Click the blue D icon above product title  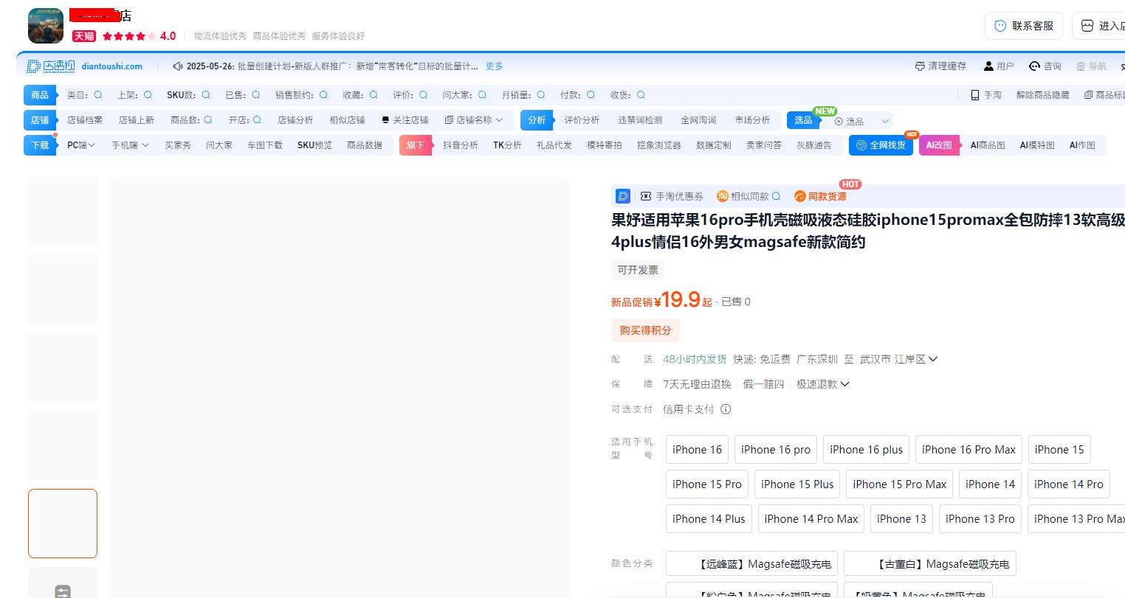click(x=623, y=196)
